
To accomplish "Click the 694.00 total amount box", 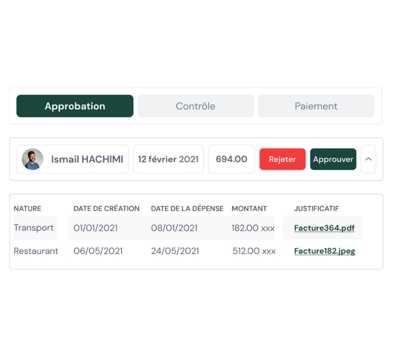I will pyautogui.click(x=232, y=159).
